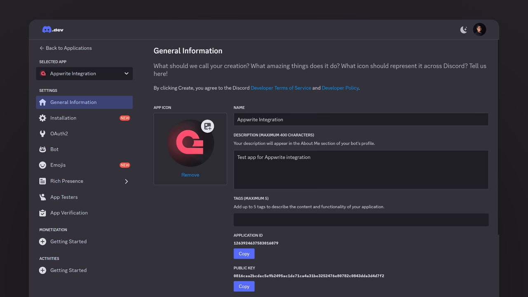
Task: Click application ID number 1263924637583016079
Action: tap(256, 243)
